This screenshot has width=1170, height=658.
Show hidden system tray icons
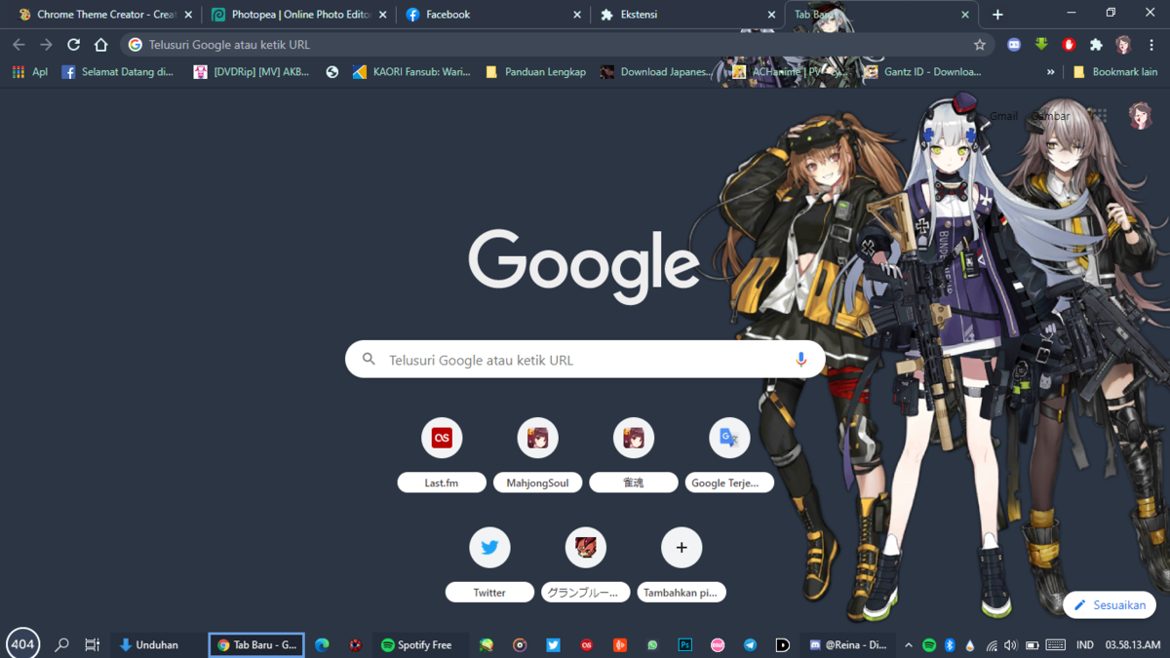(909, 644)
